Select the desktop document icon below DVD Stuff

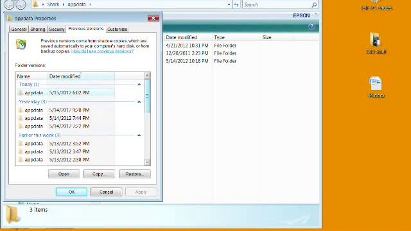(376, 87)
